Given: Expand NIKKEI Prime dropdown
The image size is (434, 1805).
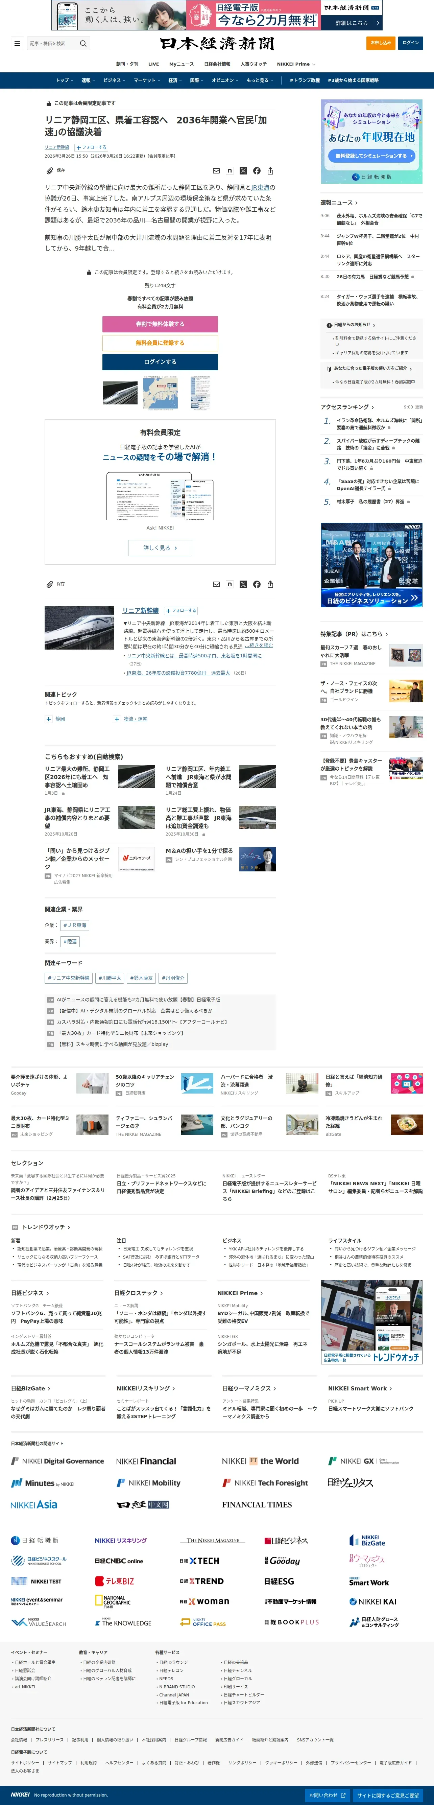Looking at the screenshot, I should coord(295,64).
